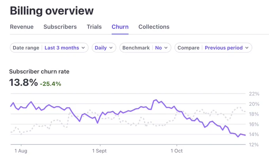This screenshot has height=165, width=269.
Task: Open the Daily interval dropdown
Action: pos(104,48)
